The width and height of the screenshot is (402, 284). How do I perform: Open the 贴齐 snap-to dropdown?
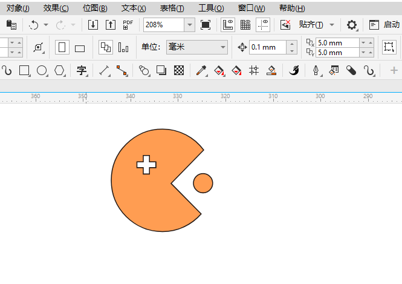[331, 25]
